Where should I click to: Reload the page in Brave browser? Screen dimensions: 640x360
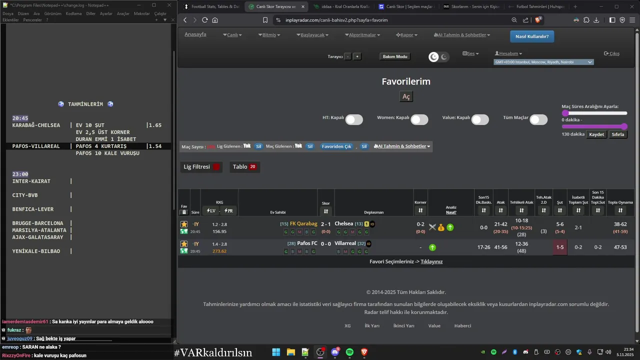pos(205,20)
